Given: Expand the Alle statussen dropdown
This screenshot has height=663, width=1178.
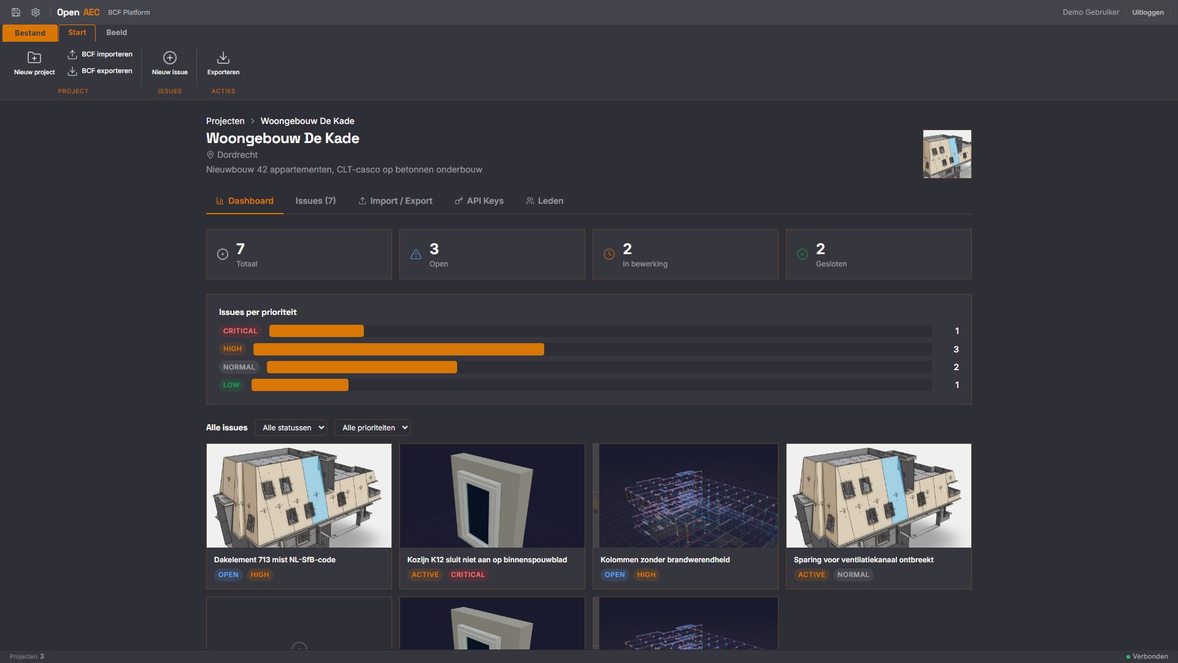Looking at the screenshot, I should (291, 428).
